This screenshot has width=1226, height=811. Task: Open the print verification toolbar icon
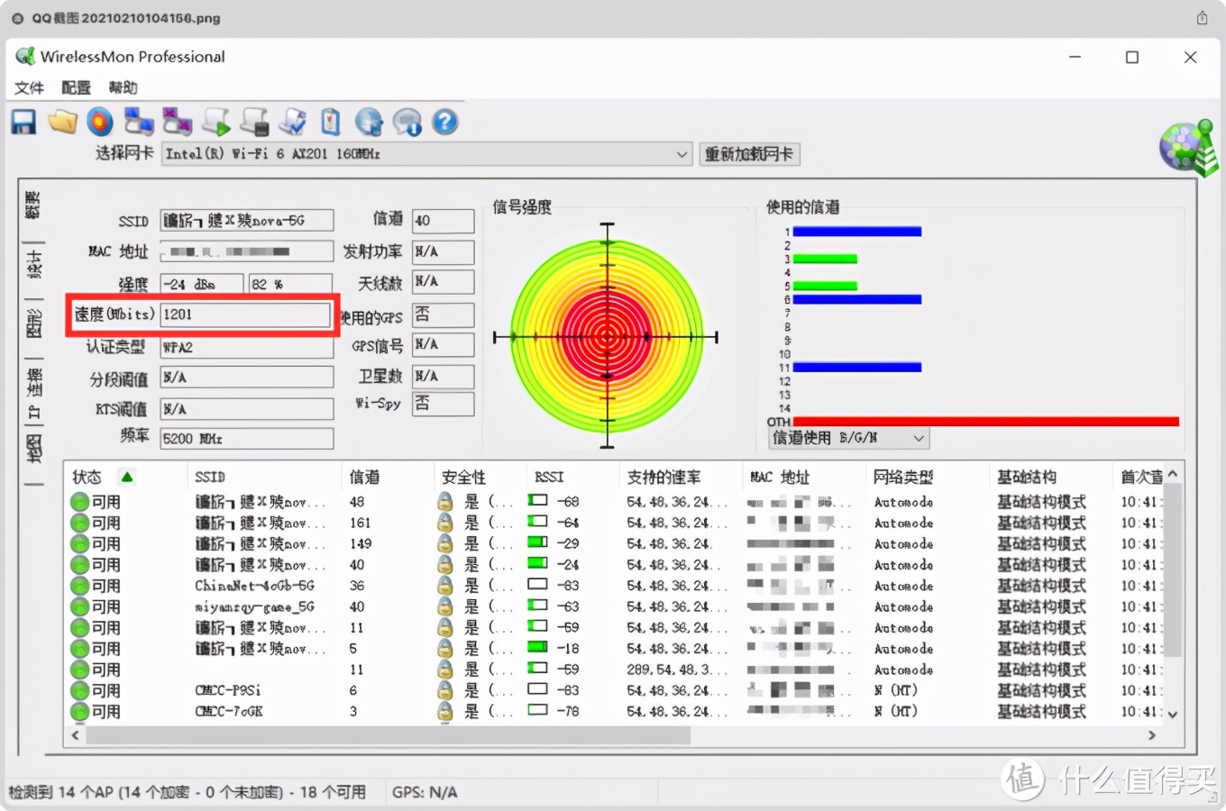coord(293,122)
